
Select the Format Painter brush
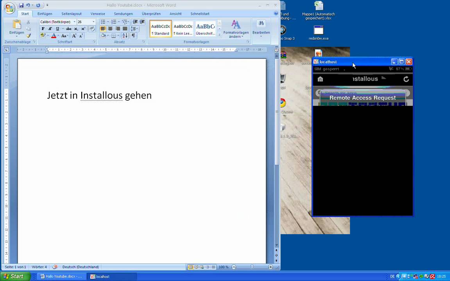[x=29, y=36]
